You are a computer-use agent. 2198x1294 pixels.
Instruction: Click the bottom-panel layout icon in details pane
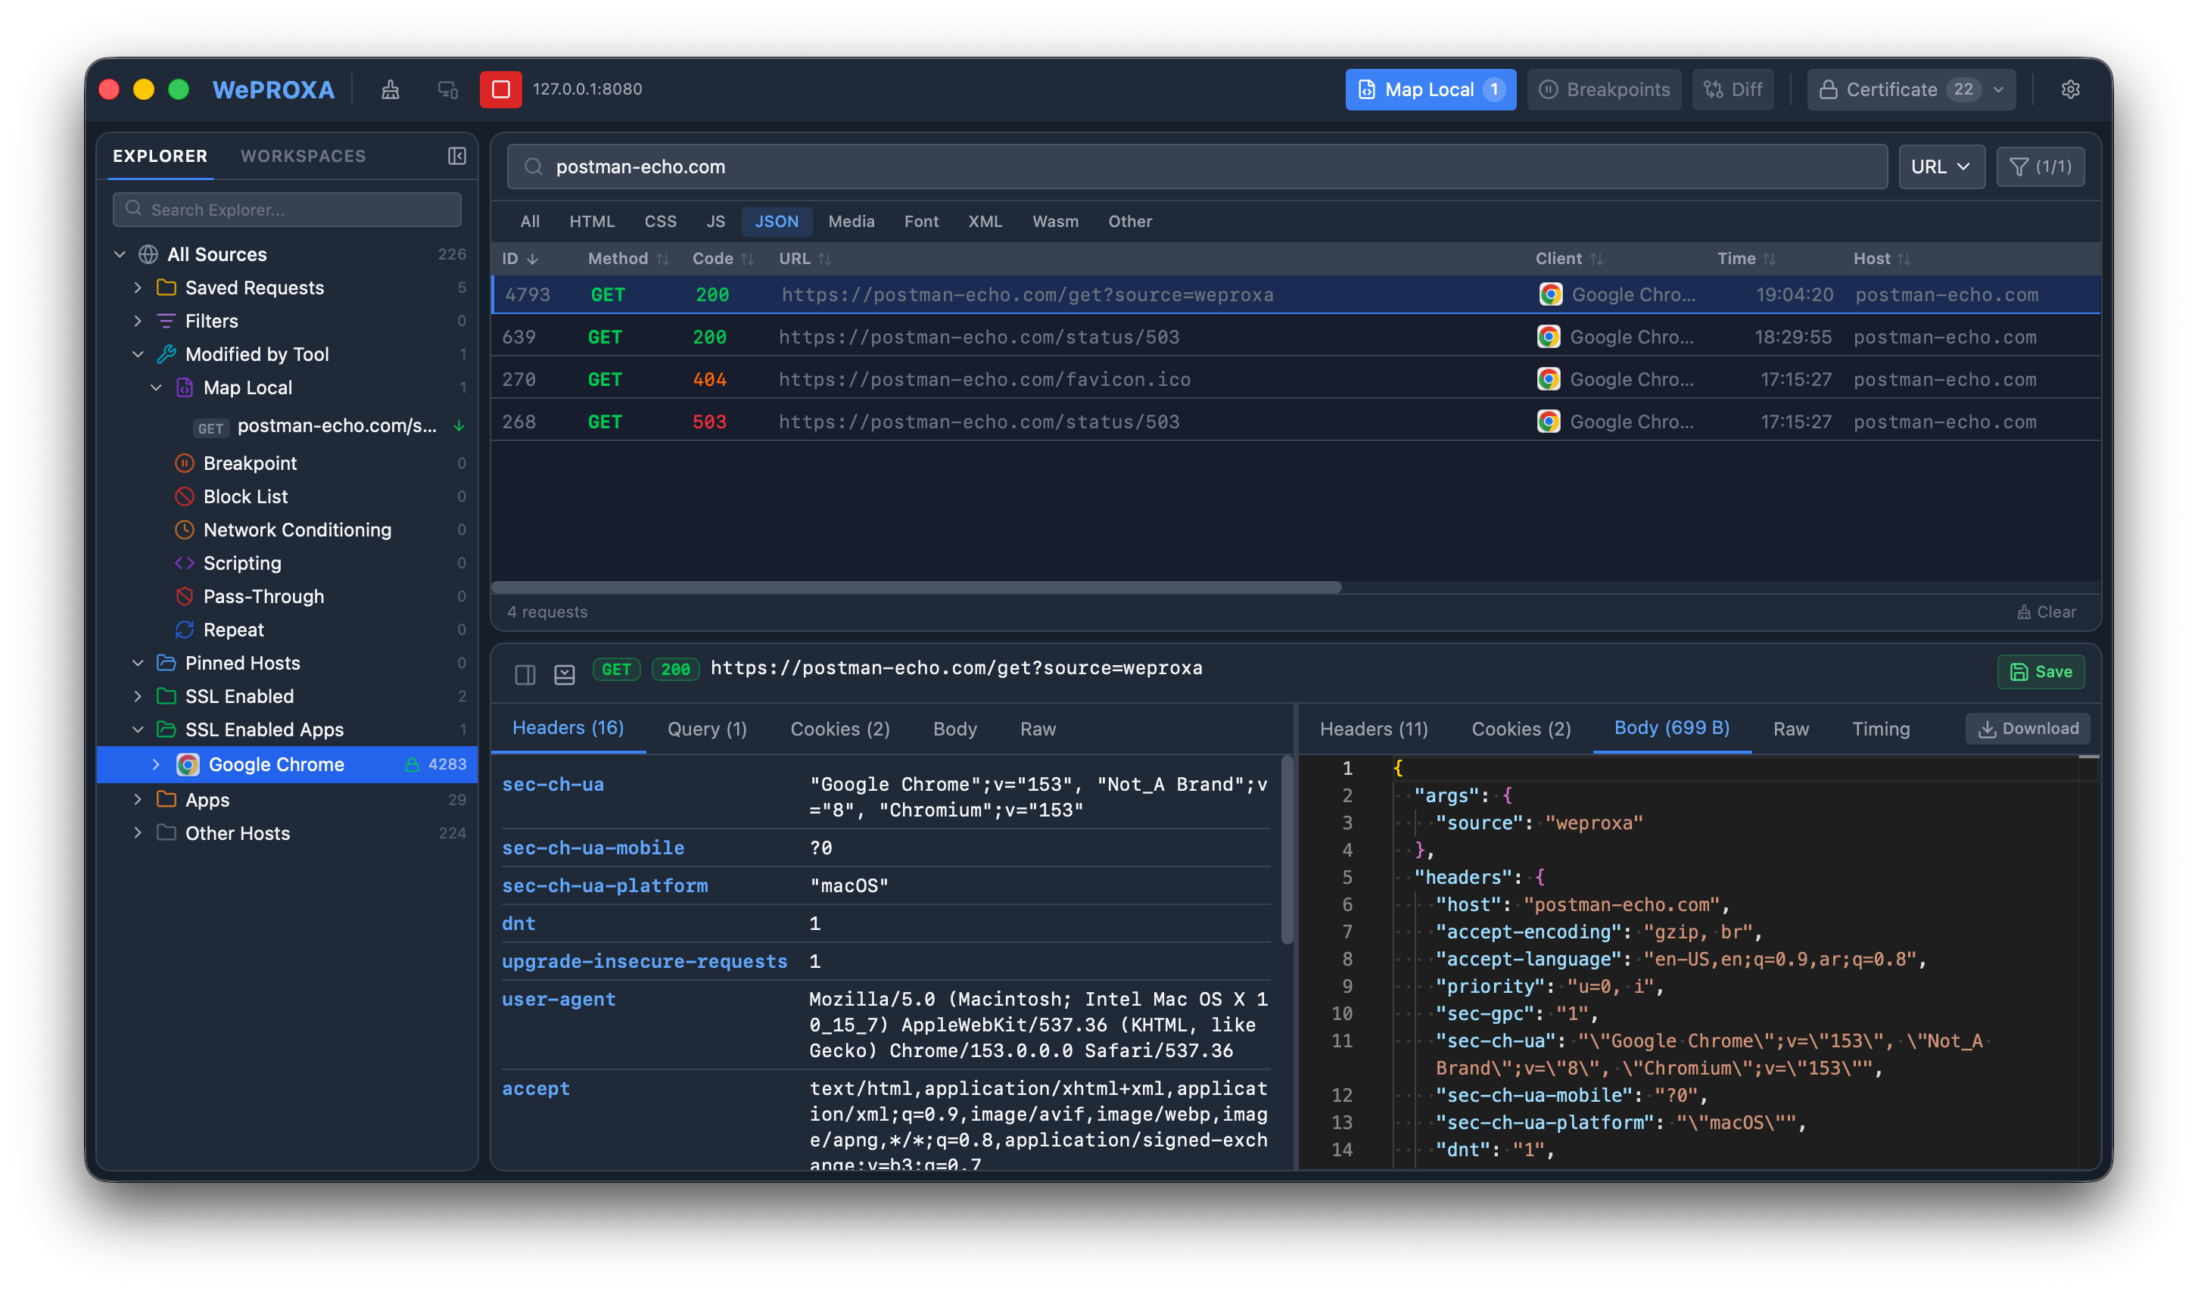click(x=565, y=674)
